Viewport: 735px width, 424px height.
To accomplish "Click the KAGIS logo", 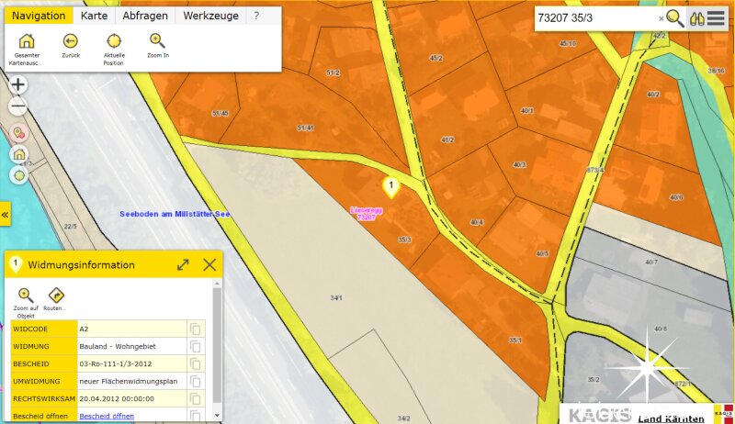I will [x=600, y=416].
